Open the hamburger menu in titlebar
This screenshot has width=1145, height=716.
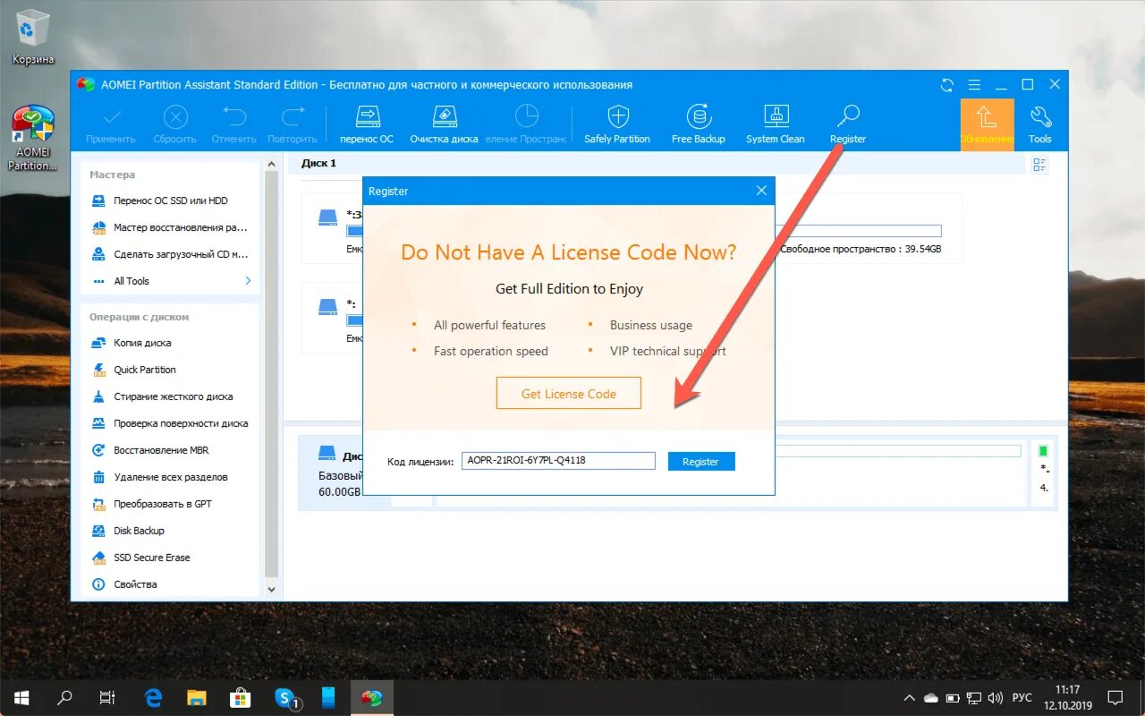pos(974,84)
